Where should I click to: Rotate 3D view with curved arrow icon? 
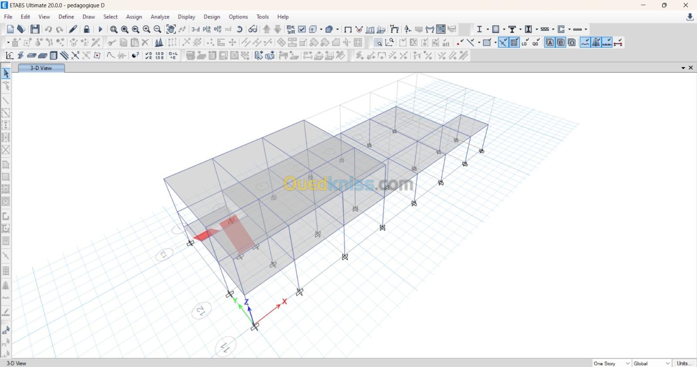tap(240, 29)
